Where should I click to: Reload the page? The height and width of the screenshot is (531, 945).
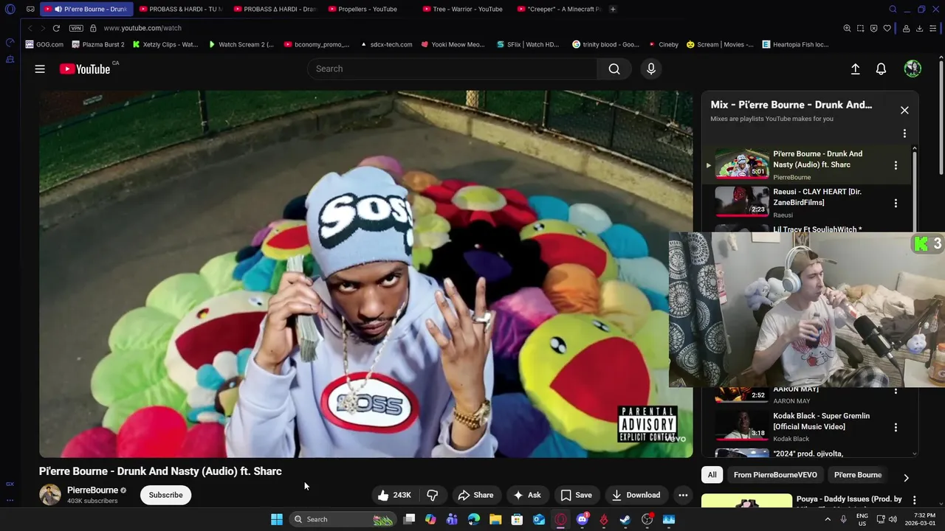point(56,28)
